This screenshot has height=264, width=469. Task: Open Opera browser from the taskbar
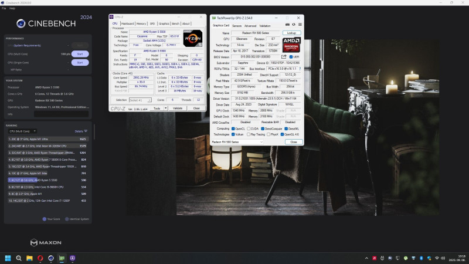40,258
